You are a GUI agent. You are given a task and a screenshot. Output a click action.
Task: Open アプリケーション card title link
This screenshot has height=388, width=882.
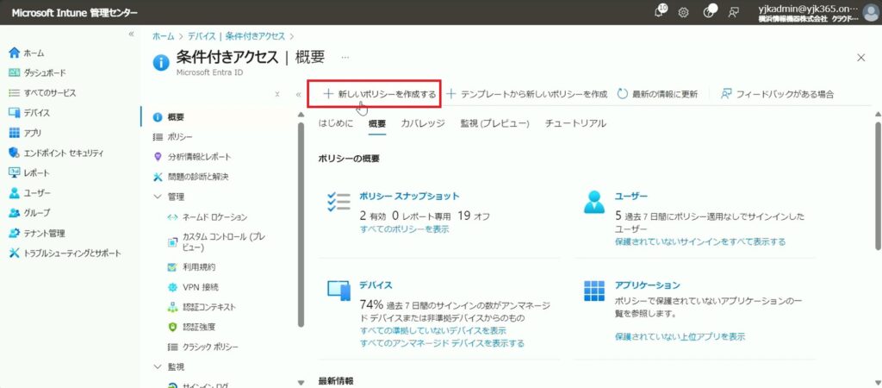click(x=648, y=285)
